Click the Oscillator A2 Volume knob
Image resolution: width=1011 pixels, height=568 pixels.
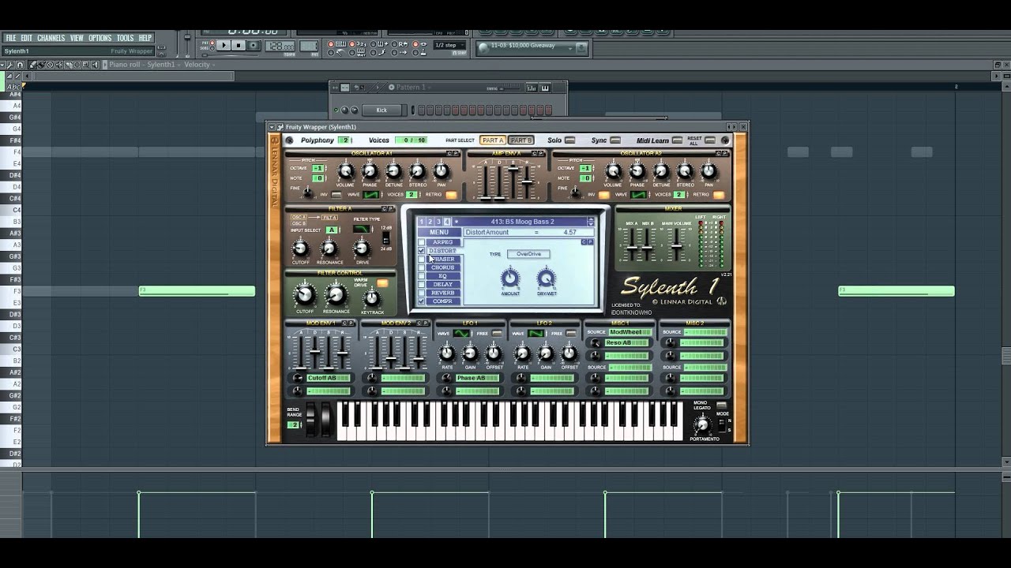pyautogui.click(x=613, y=171)
